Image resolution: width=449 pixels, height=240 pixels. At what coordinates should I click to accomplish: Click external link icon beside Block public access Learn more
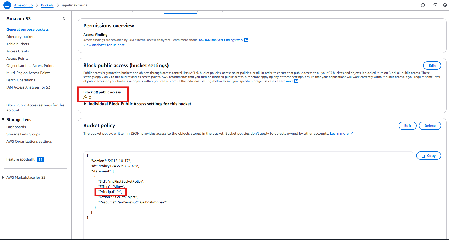[296, 81]
